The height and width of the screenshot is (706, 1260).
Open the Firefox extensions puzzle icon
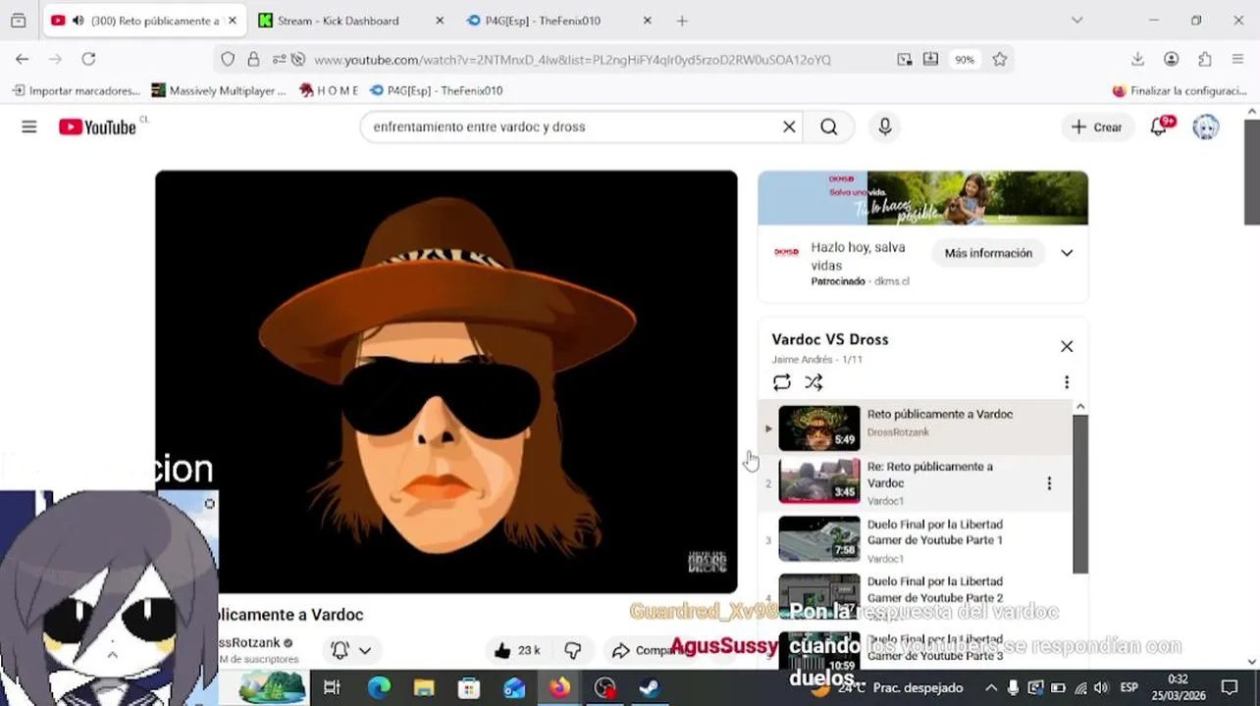pos(1204,60)
